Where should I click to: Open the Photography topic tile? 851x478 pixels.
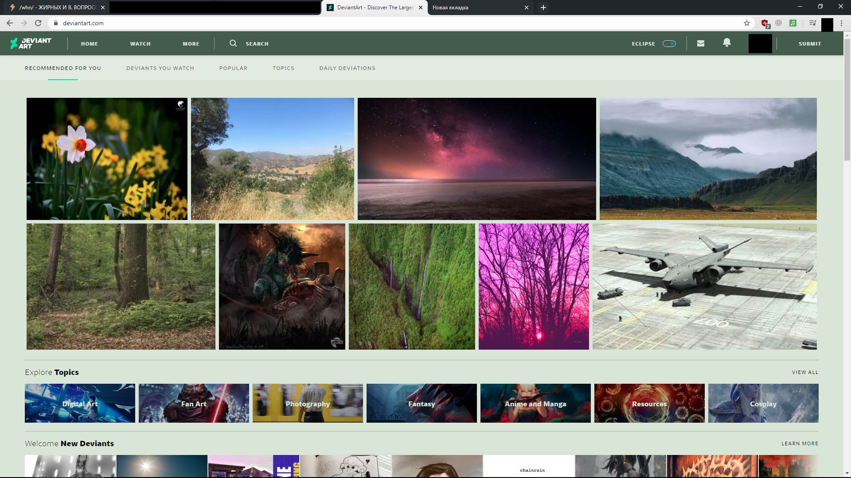(x=308, y=403)
